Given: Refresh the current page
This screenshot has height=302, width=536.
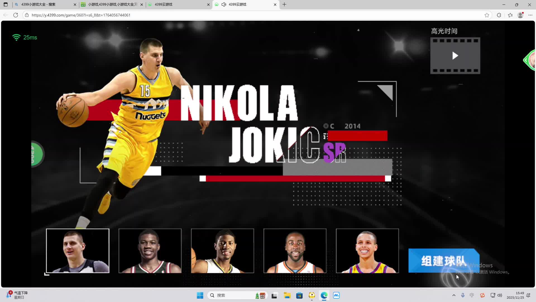Looking at the screenshot, I should tap(16, 15).
